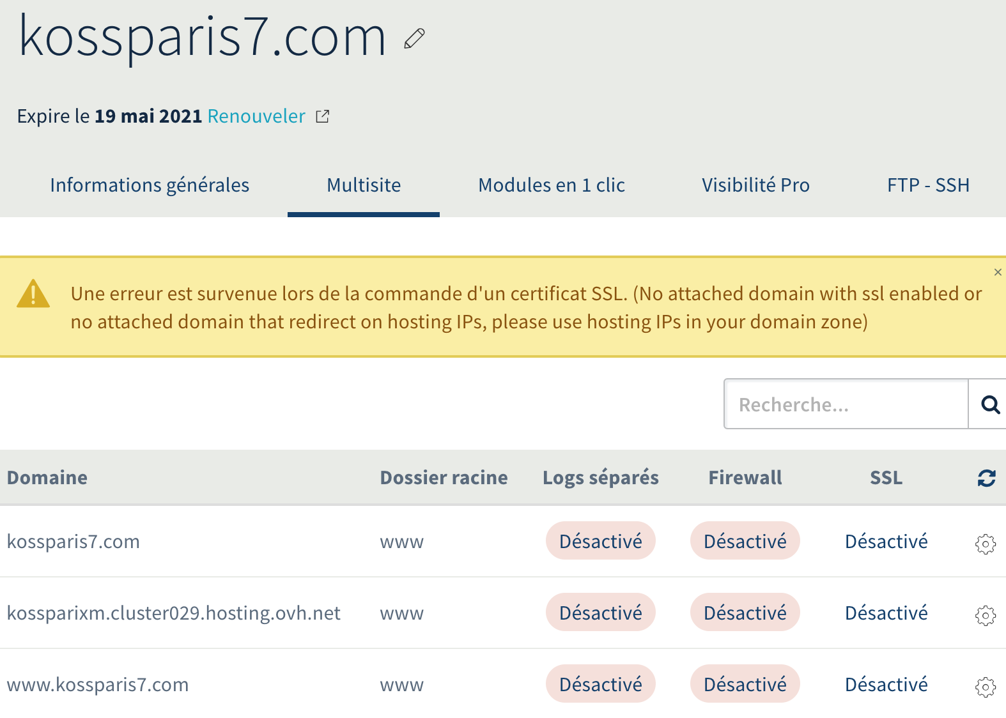The image size is (1006, 718).
Task: Refresh the multisite table with the reload icon
Action: (986, 478)
